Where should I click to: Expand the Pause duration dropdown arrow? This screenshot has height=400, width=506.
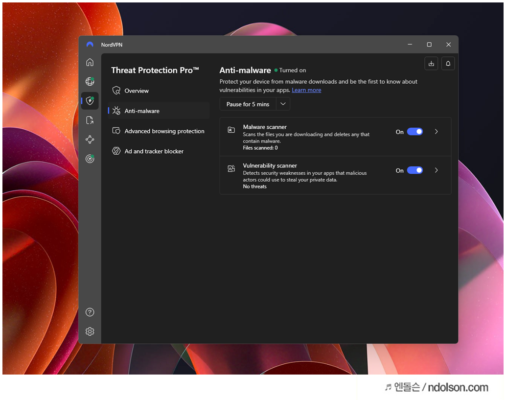[x=283, y=104]
